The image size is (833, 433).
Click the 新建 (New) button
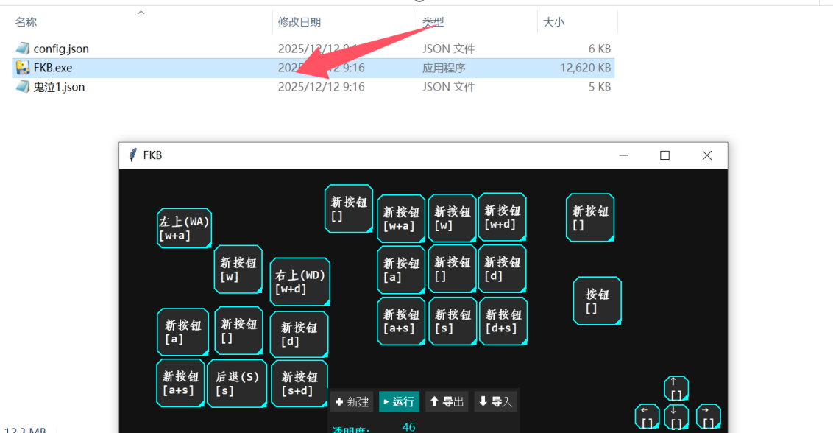pyautogui.click(x=351, y=401)
